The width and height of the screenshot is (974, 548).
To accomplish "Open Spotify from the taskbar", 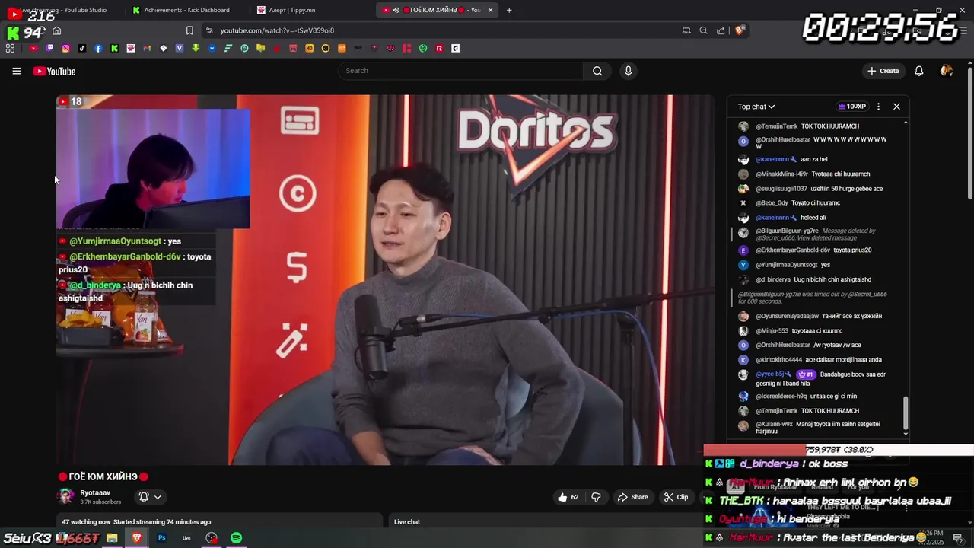I will pyautogui.click(x=237, y=538).
